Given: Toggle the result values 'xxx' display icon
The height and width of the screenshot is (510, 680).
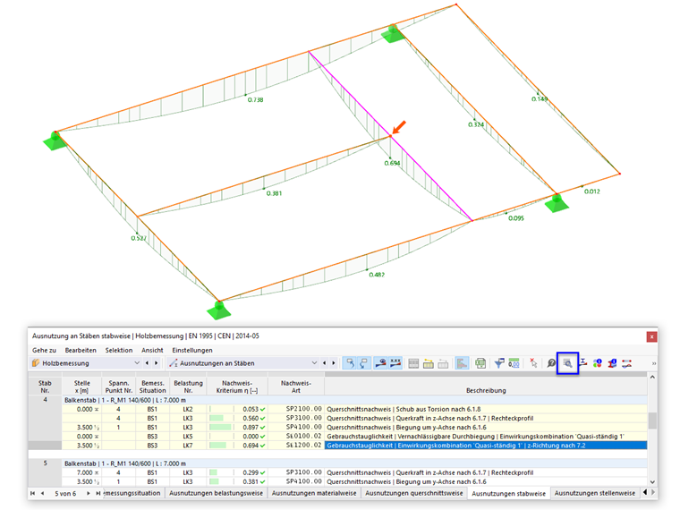Looking at the screenshot, I should pos(395,363).
